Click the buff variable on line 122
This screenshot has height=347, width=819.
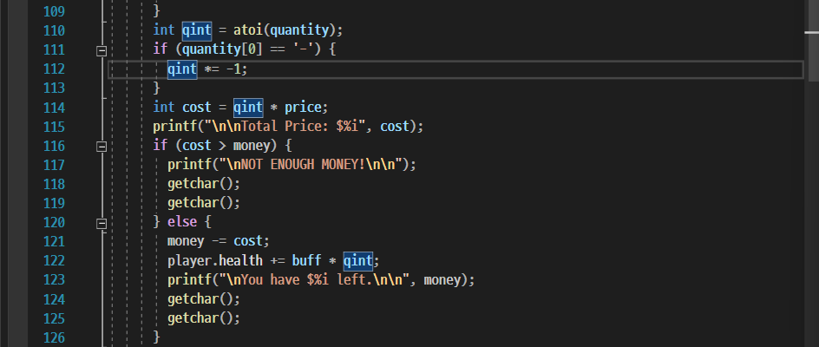tap(306, 260)
